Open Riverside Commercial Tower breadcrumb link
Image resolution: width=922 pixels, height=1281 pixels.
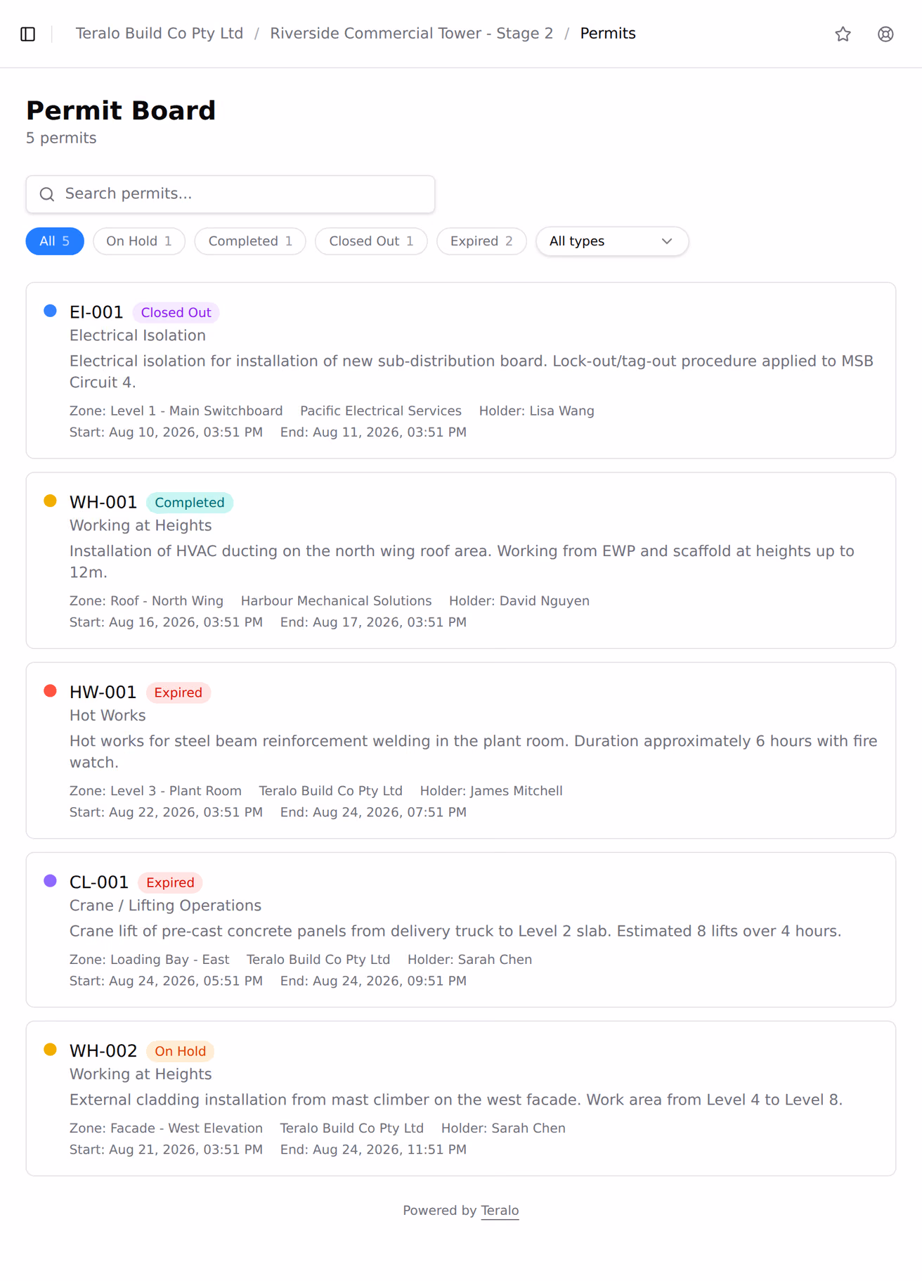(x=412, y=34)
